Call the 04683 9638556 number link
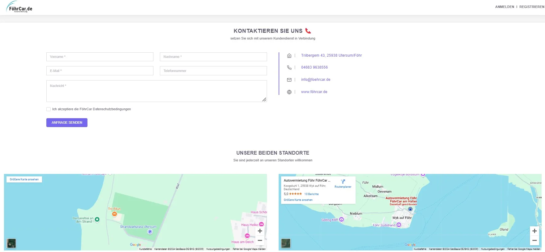This screenshot has width=545, height=252. pyautogui.click(x=314, y=67)
